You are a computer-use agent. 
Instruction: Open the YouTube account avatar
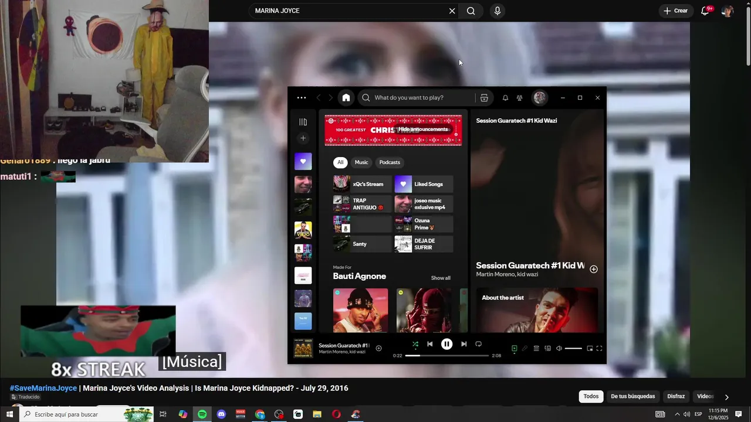(728, 11)
